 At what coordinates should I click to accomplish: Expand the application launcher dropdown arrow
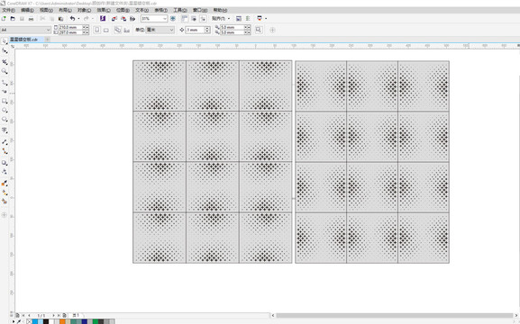[x=266, y=19]
